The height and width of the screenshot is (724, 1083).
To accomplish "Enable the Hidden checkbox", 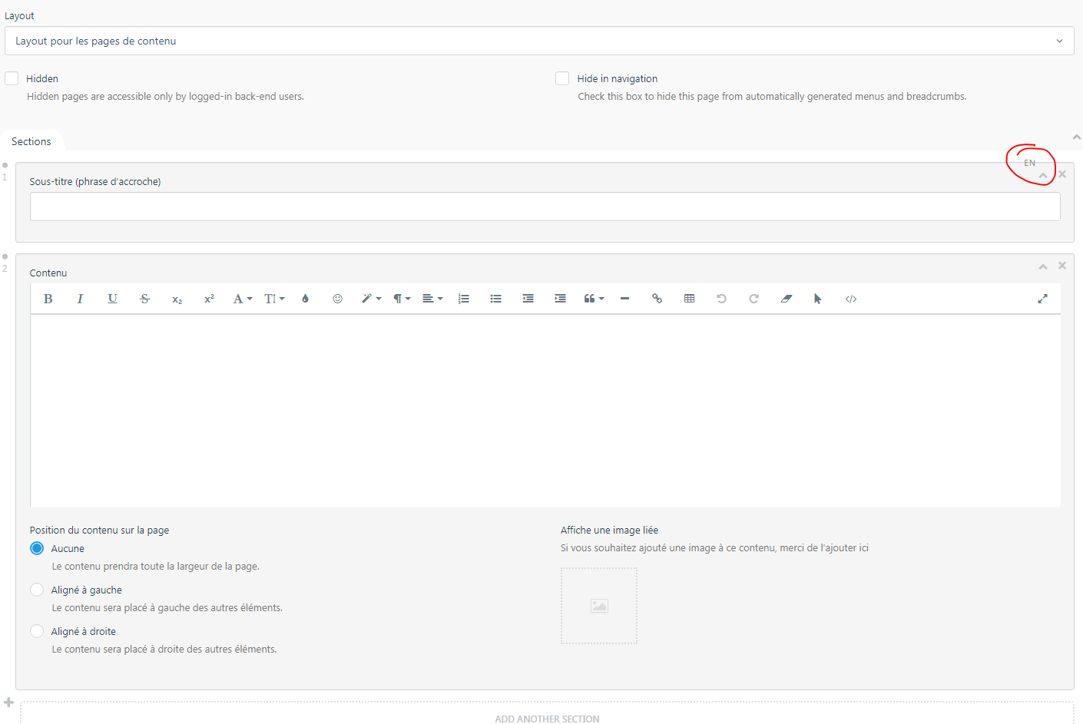I will click(x=12, y=78).
